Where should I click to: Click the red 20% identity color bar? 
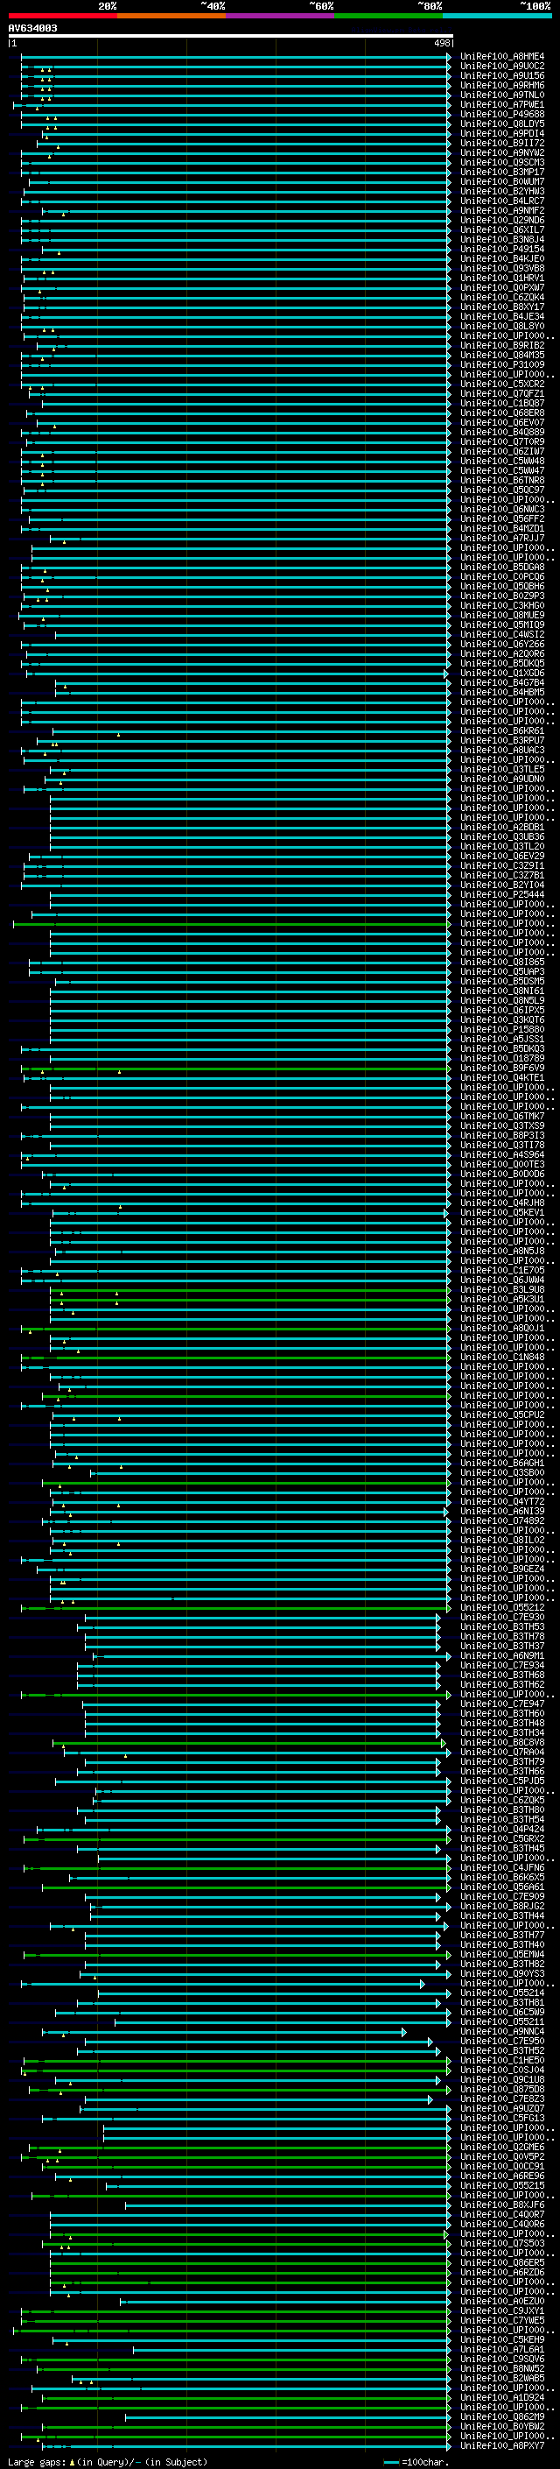pyautogui.click(x=62, y=16)
